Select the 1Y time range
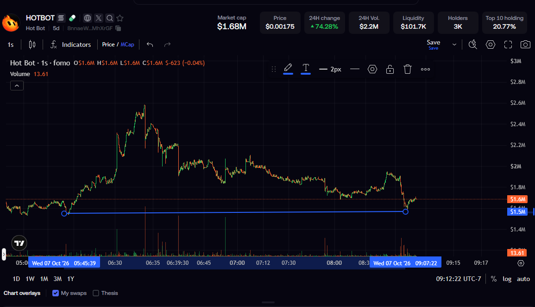This screenshot has width=535, height=307. click(70, 279)
